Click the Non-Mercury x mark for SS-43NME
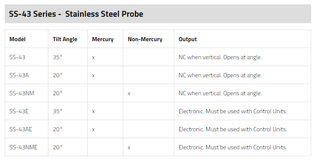Screen dimensions: 315x160 (x=129, y=148)
